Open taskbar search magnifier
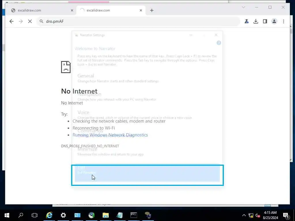This screenshot has height=221, width=295. tap(21, 215)
